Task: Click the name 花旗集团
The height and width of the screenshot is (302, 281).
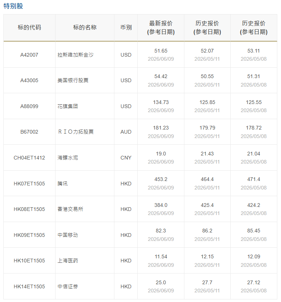Action: pos(68,106)
